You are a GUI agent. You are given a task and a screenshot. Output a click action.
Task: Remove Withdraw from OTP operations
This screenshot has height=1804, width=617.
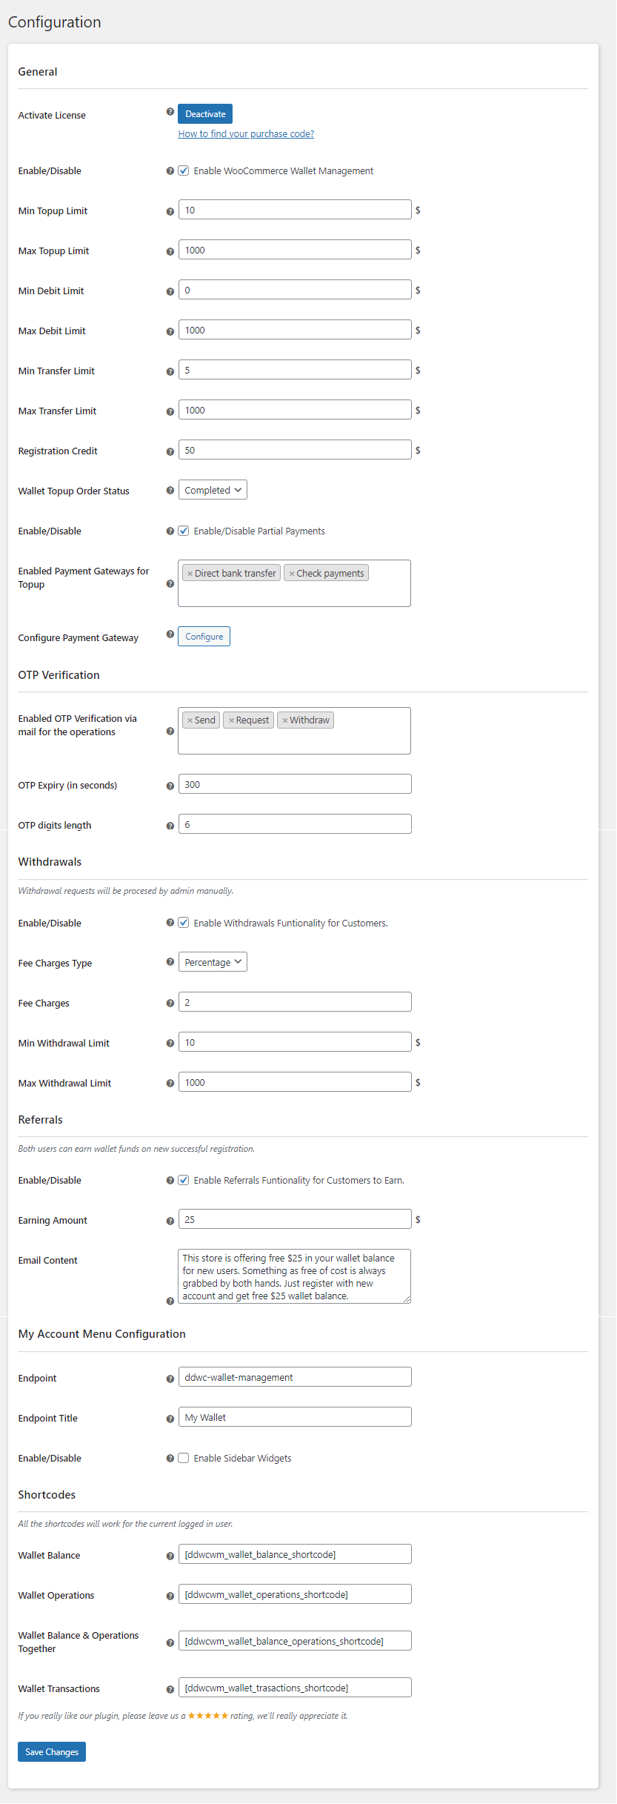point(285,720)
